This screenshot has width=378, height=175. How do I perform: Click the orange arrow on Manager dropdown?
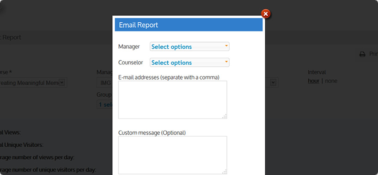point(226,45)
